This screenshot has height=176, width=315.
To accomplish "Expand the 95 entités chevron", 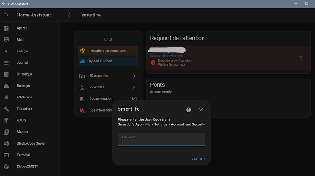I will (134, 88).
